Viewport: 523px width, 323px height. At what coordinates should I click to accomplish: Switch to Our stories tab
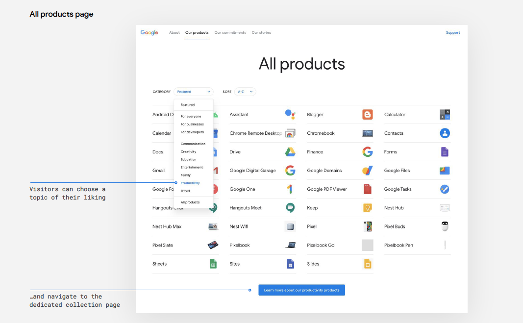(261, 33)
